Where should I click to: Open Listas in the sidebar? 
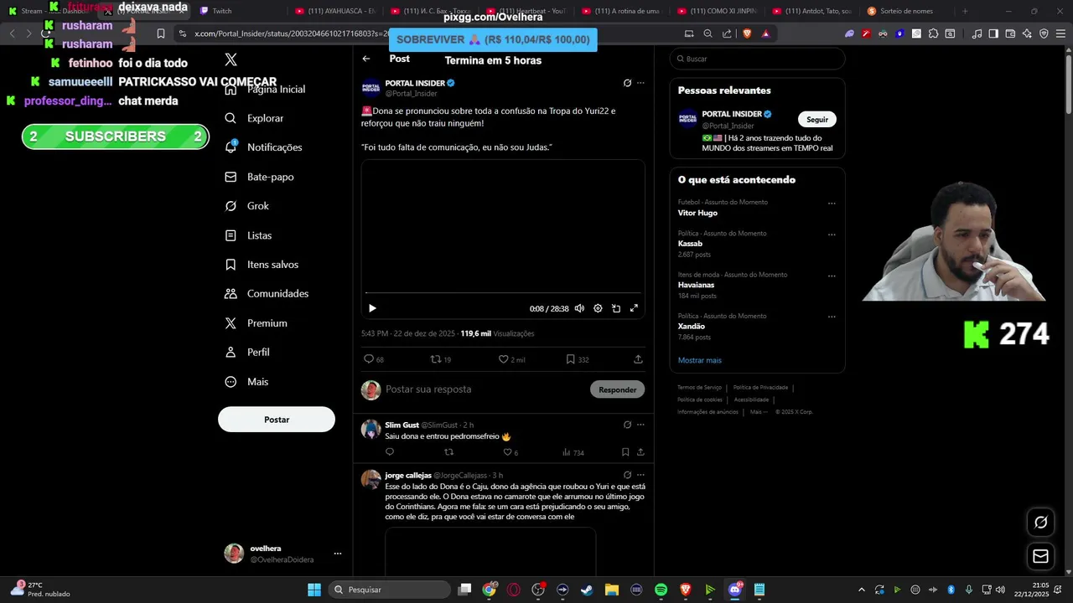pyautogui.click(x=248, y=235)
